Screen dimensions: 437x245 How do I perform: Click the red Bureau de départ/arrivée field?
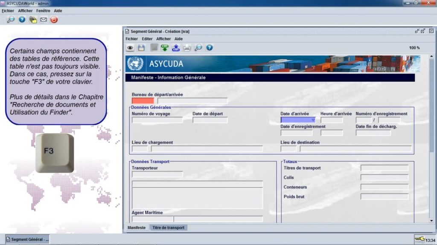[x=143, y=100]
